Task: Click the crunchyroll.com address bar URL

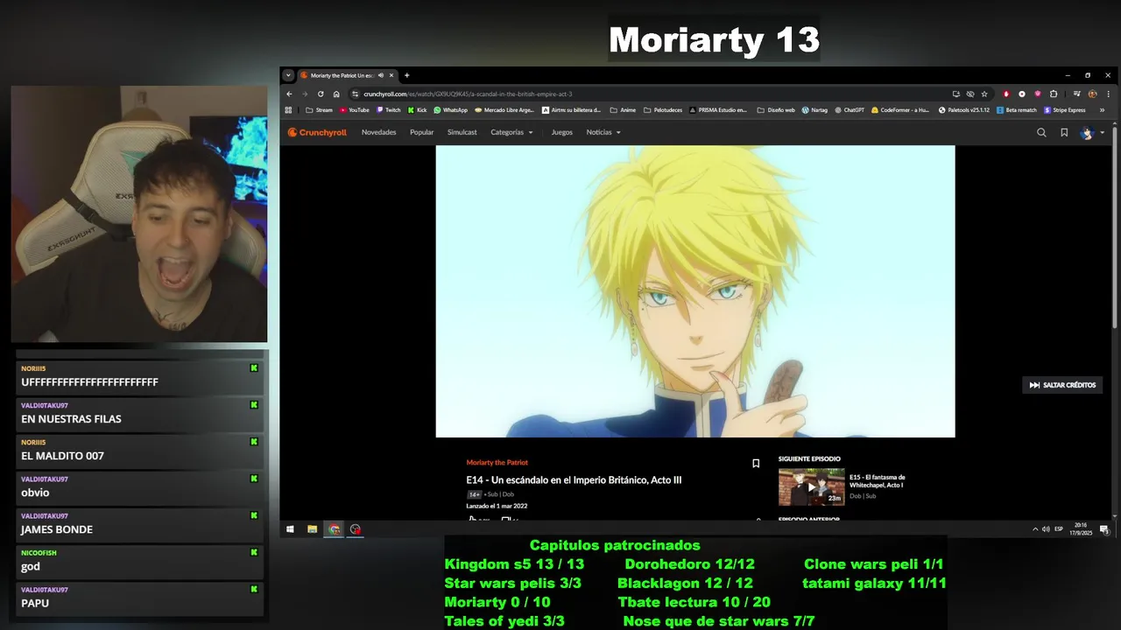Action: pyautogui.click(x=468, y=94)
